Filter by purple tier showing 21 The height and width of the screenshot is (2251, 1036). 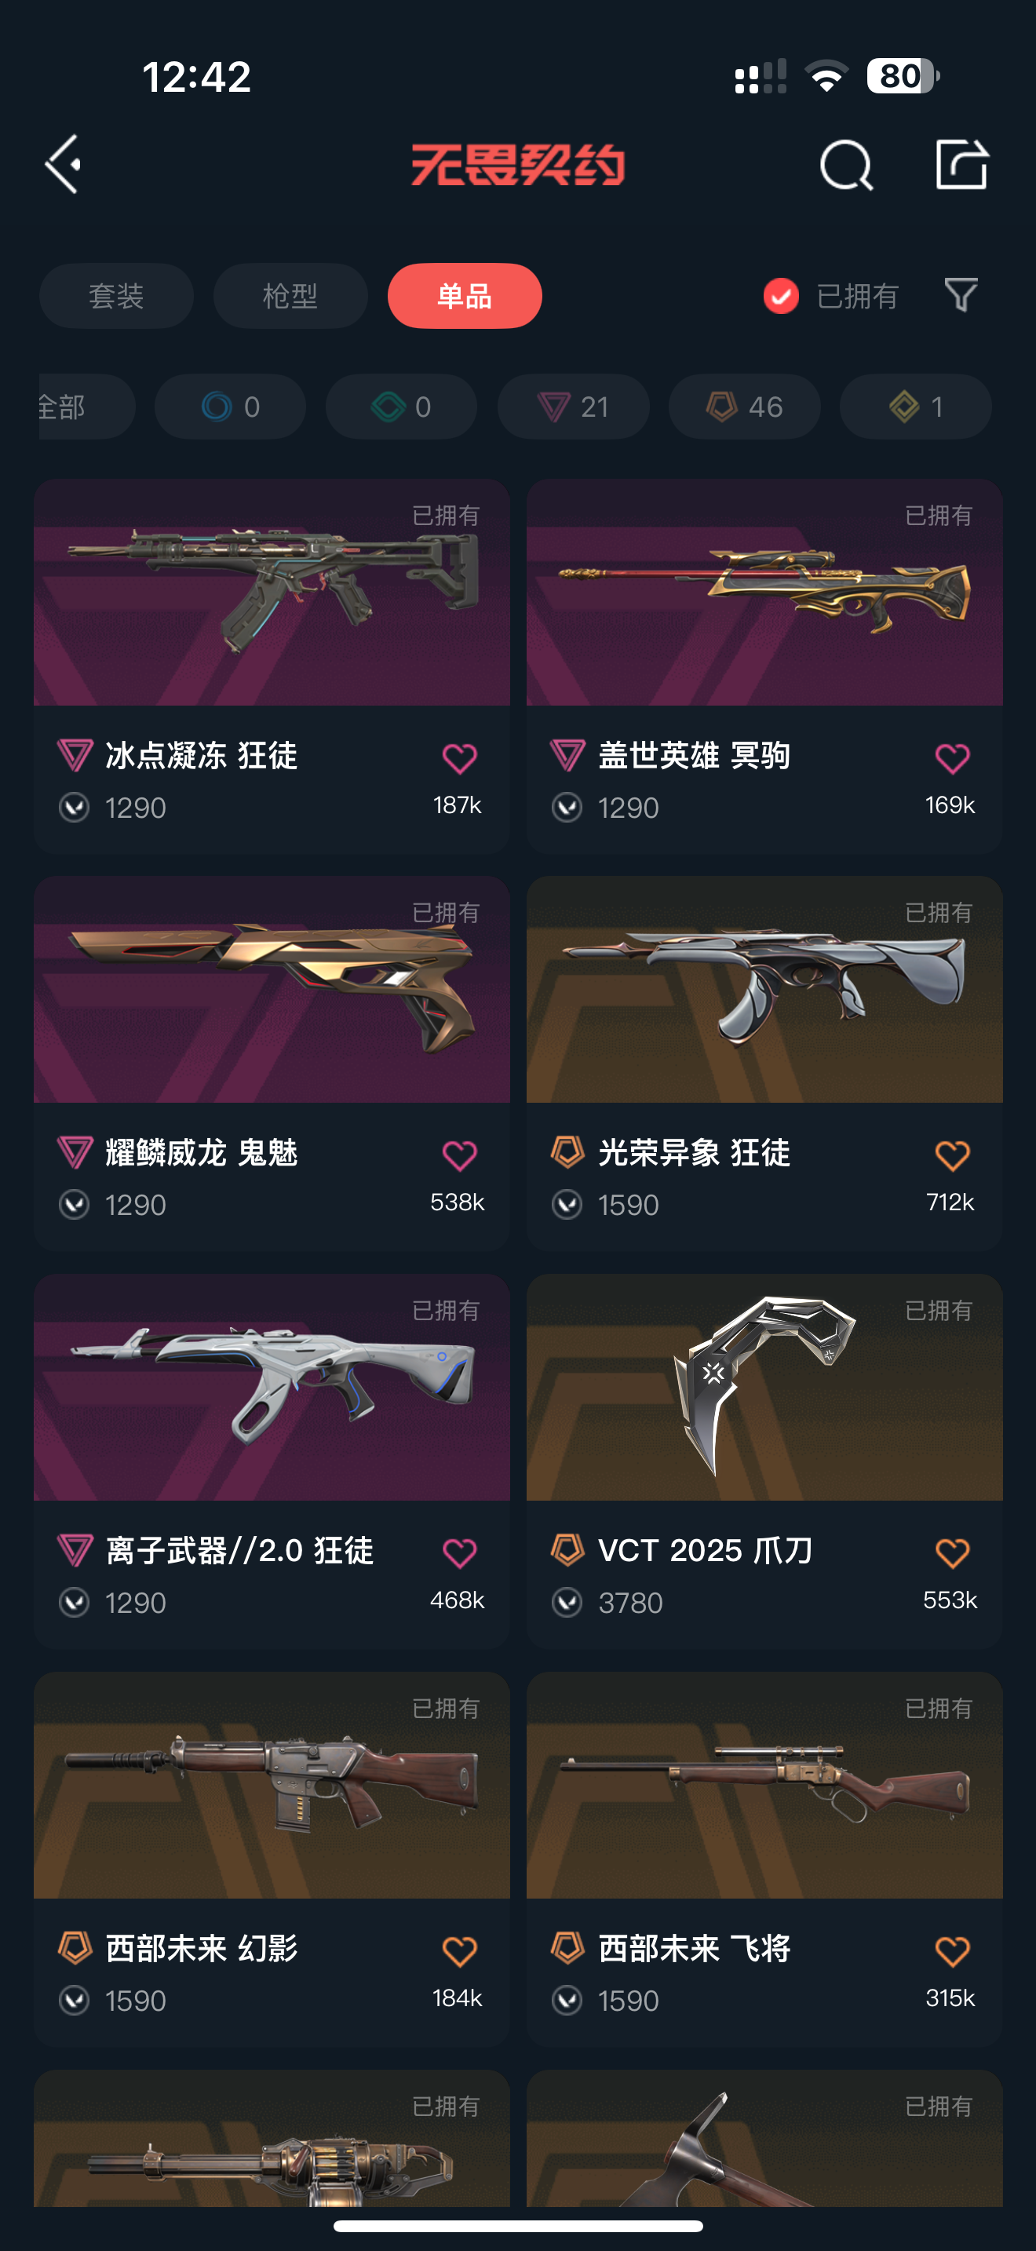pos(573,407)
